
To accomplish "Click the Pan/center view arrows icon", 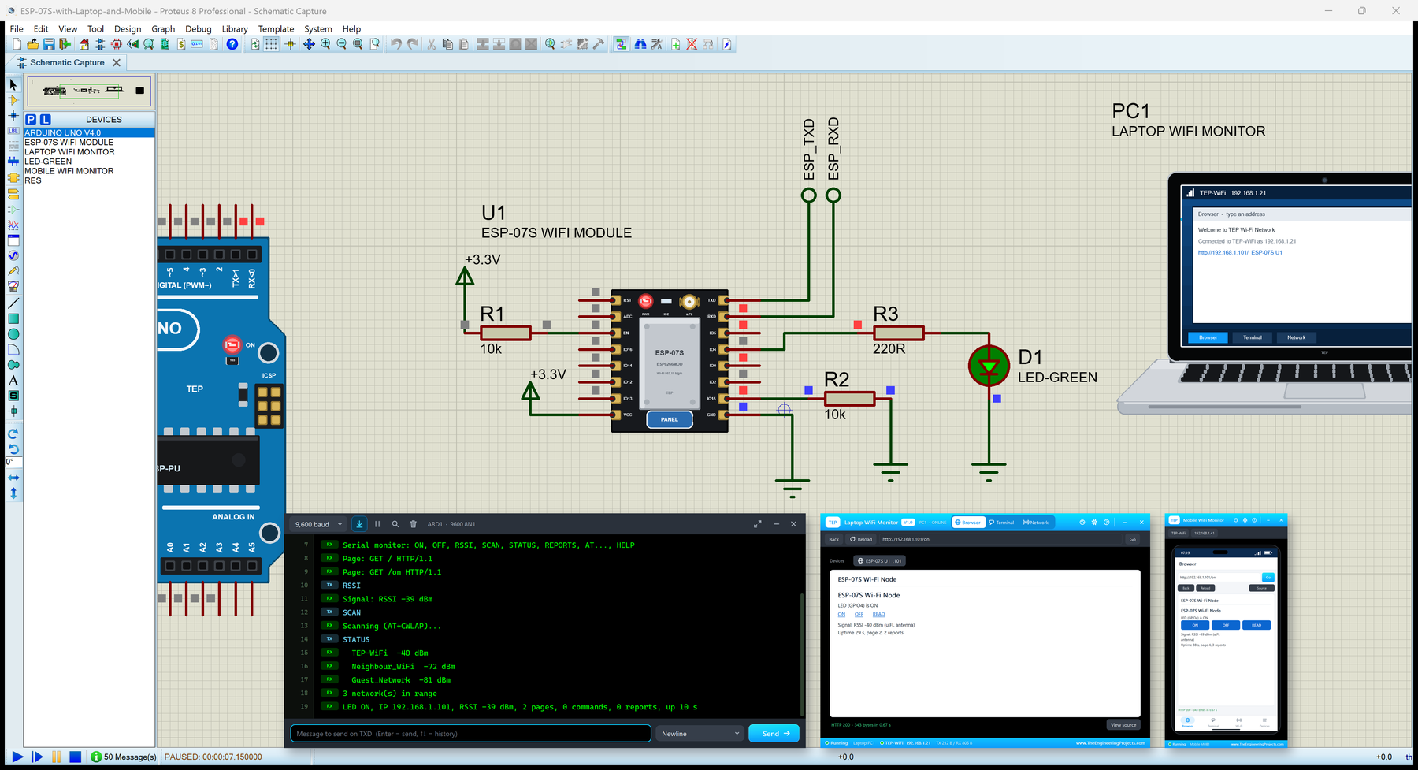I will [x=309, y=44].
